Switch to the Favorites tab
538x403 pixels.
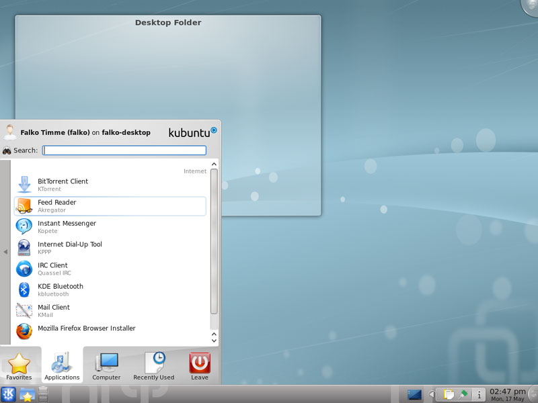20,366
